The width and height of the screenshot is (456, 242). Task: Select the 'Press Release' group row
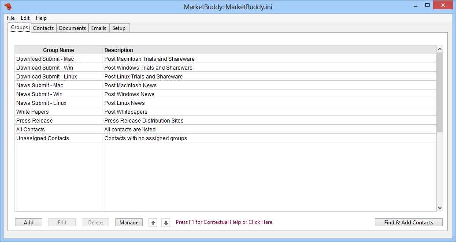coord(226,121)
